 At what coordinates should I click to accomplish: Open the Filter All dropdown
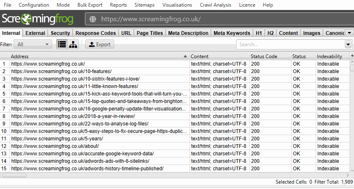point(33,44)
